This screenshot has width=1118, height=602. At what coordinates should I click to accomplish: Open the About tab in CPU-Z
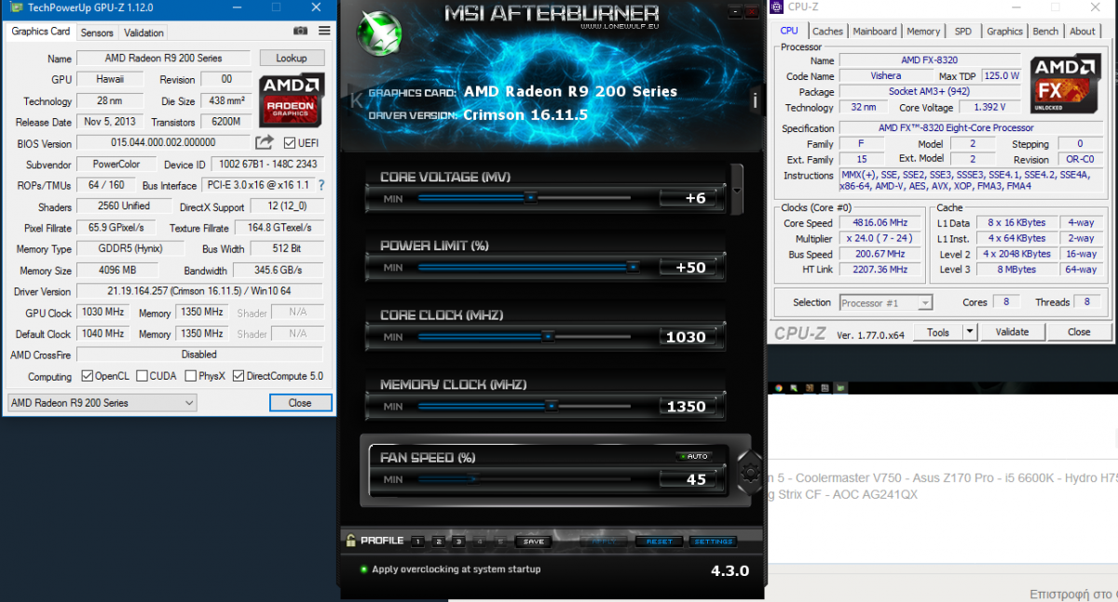(x=1083, y=31)
